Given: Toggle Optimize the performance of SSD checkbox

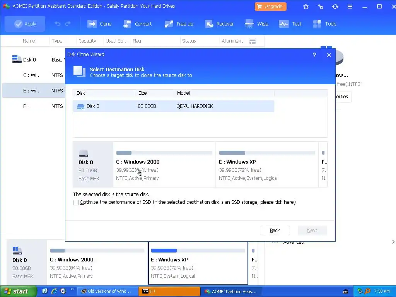Looking at the screenshot, I should click(76, 203).
